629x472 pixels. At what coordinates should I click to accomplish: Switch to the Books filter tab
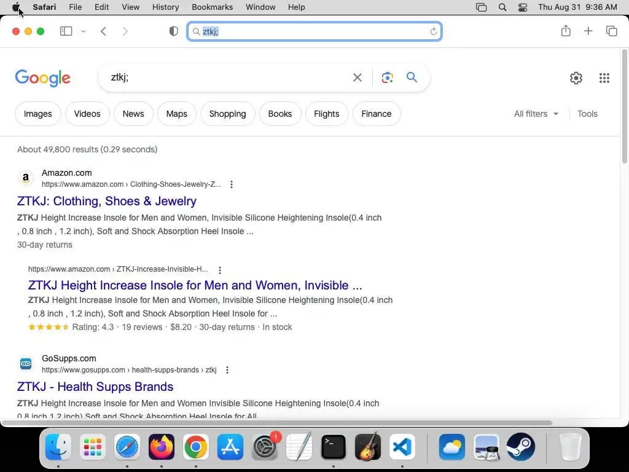pyautogui.click(x=279, y=114)
